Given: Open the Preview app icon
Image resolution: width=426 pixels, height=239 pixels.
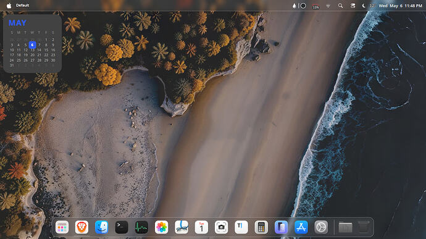Looking at the screenshot, I should pos(182,227).
